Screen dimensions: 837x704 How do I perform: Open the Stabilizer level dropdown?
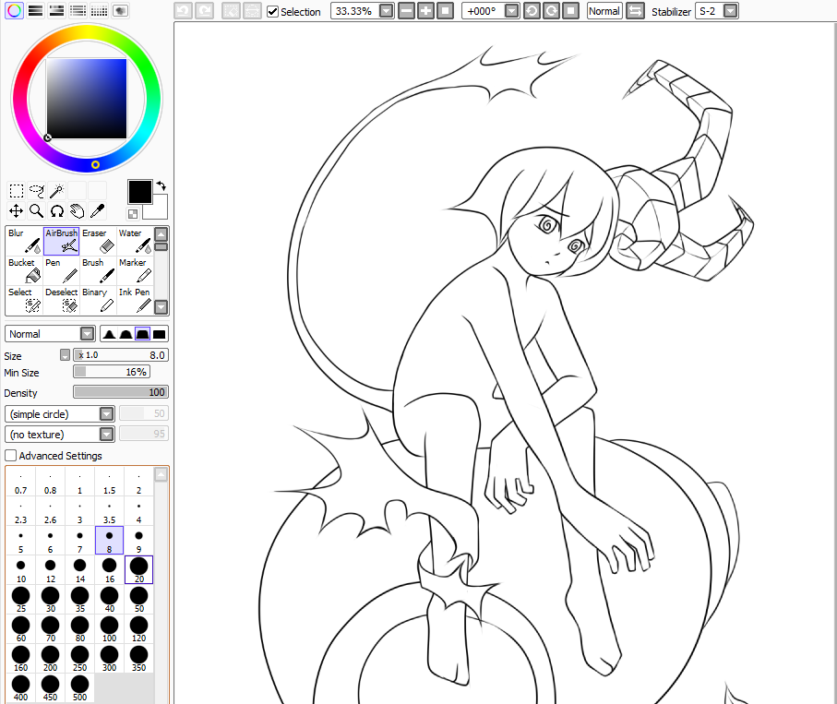pos(731,11)
